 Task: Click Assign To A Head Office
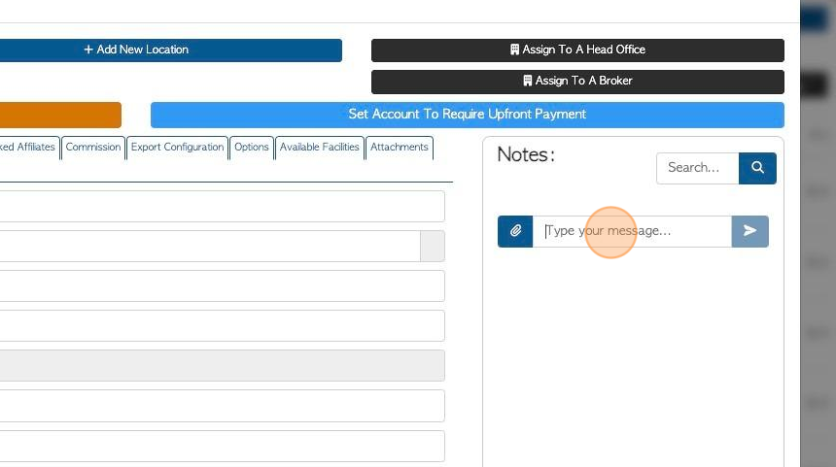[x=577, y=50]
